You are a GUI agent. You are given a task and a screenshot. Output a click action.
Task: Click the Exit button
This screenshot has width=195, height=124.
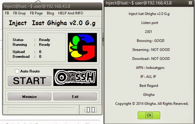click(x=75, y=96)
